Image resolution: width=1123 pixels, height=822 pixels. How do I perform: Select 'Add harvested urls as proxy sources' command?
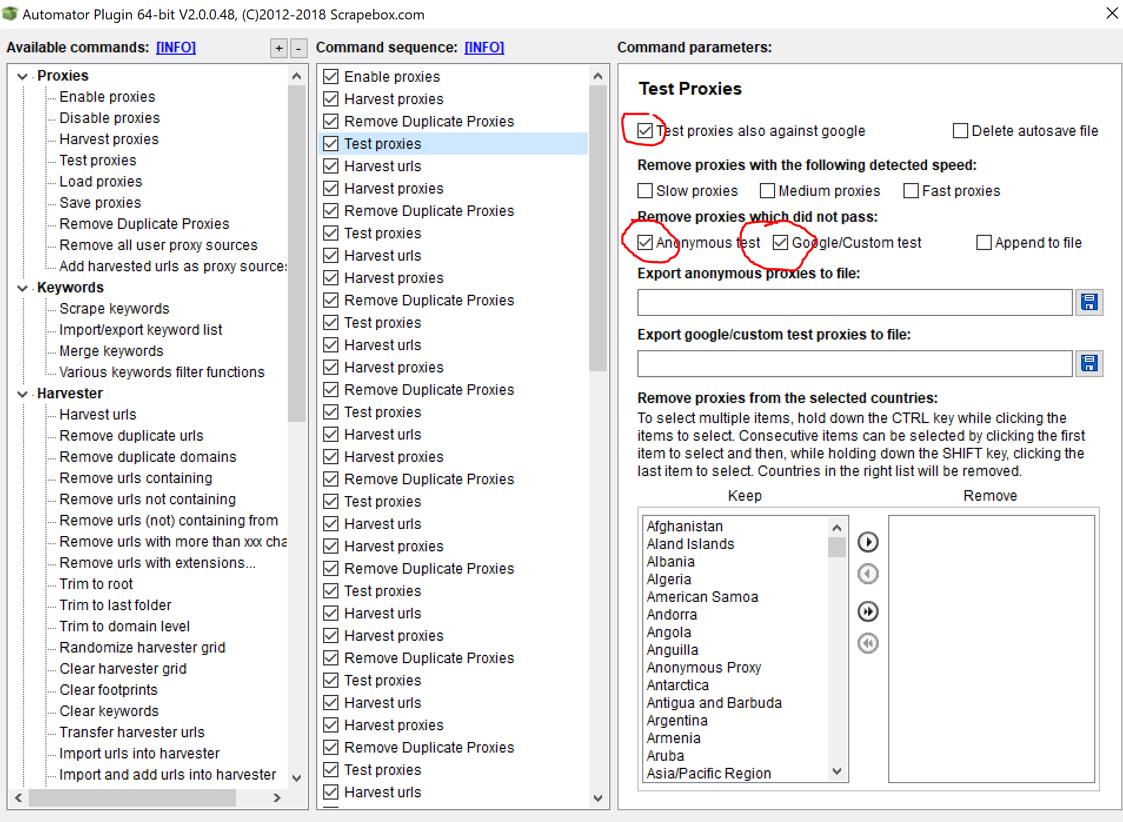point(173,266)
